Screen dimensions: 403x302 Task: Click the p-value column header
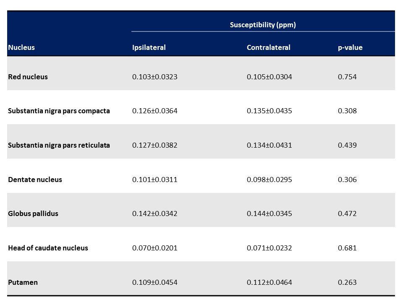[x=350, y=47]
